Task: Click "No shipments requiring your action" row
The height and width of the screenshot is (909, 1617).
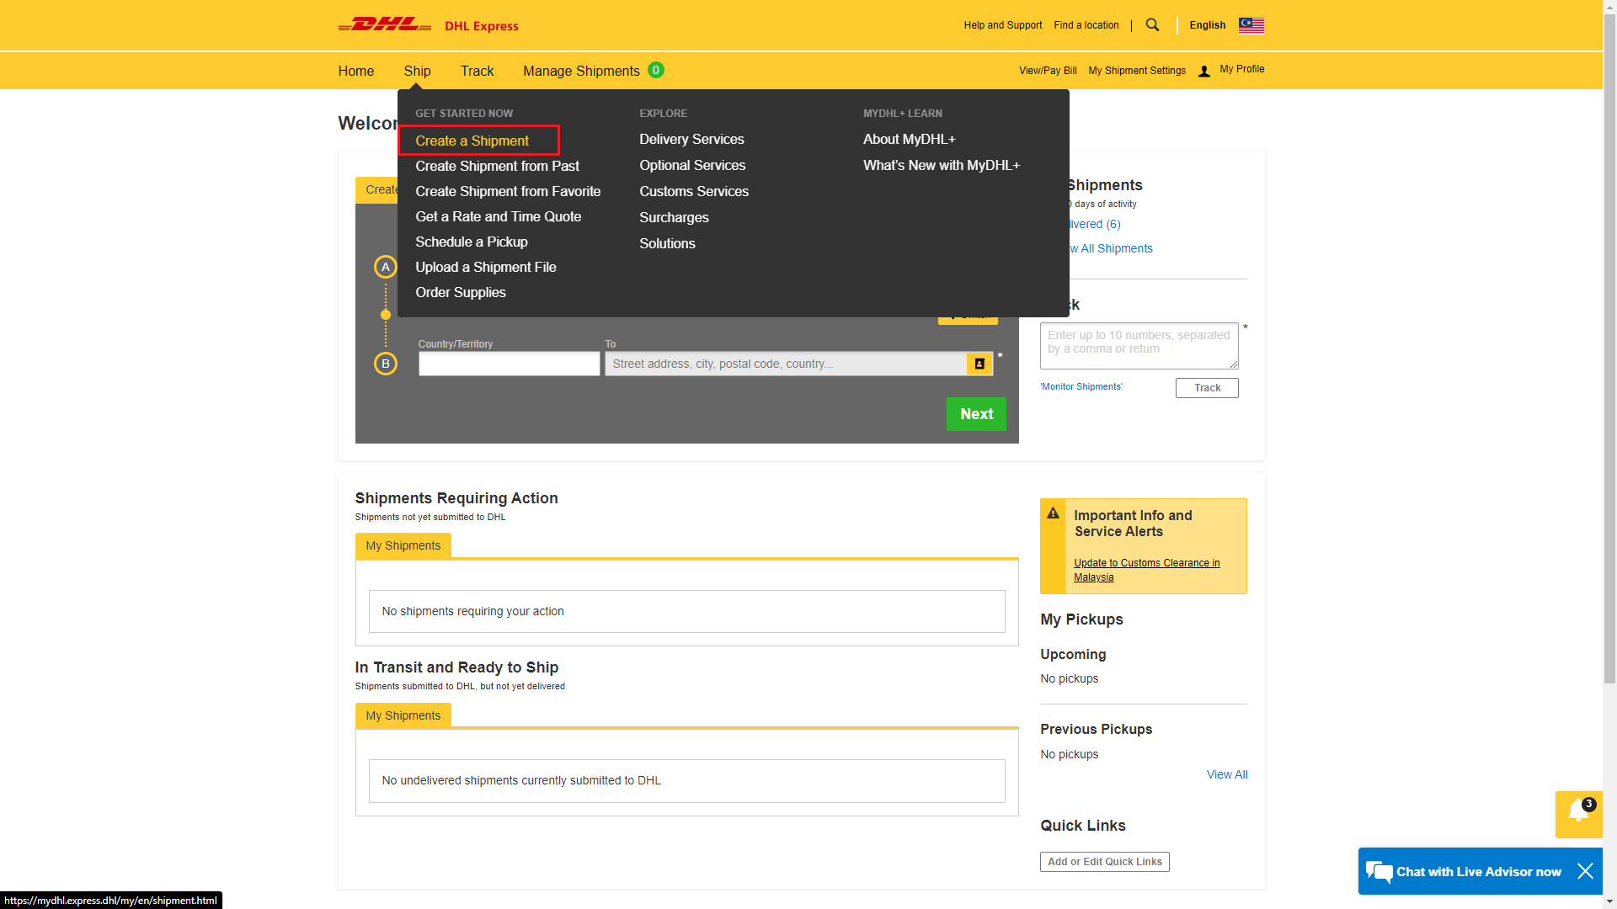Action: click(x=687, y=611)
